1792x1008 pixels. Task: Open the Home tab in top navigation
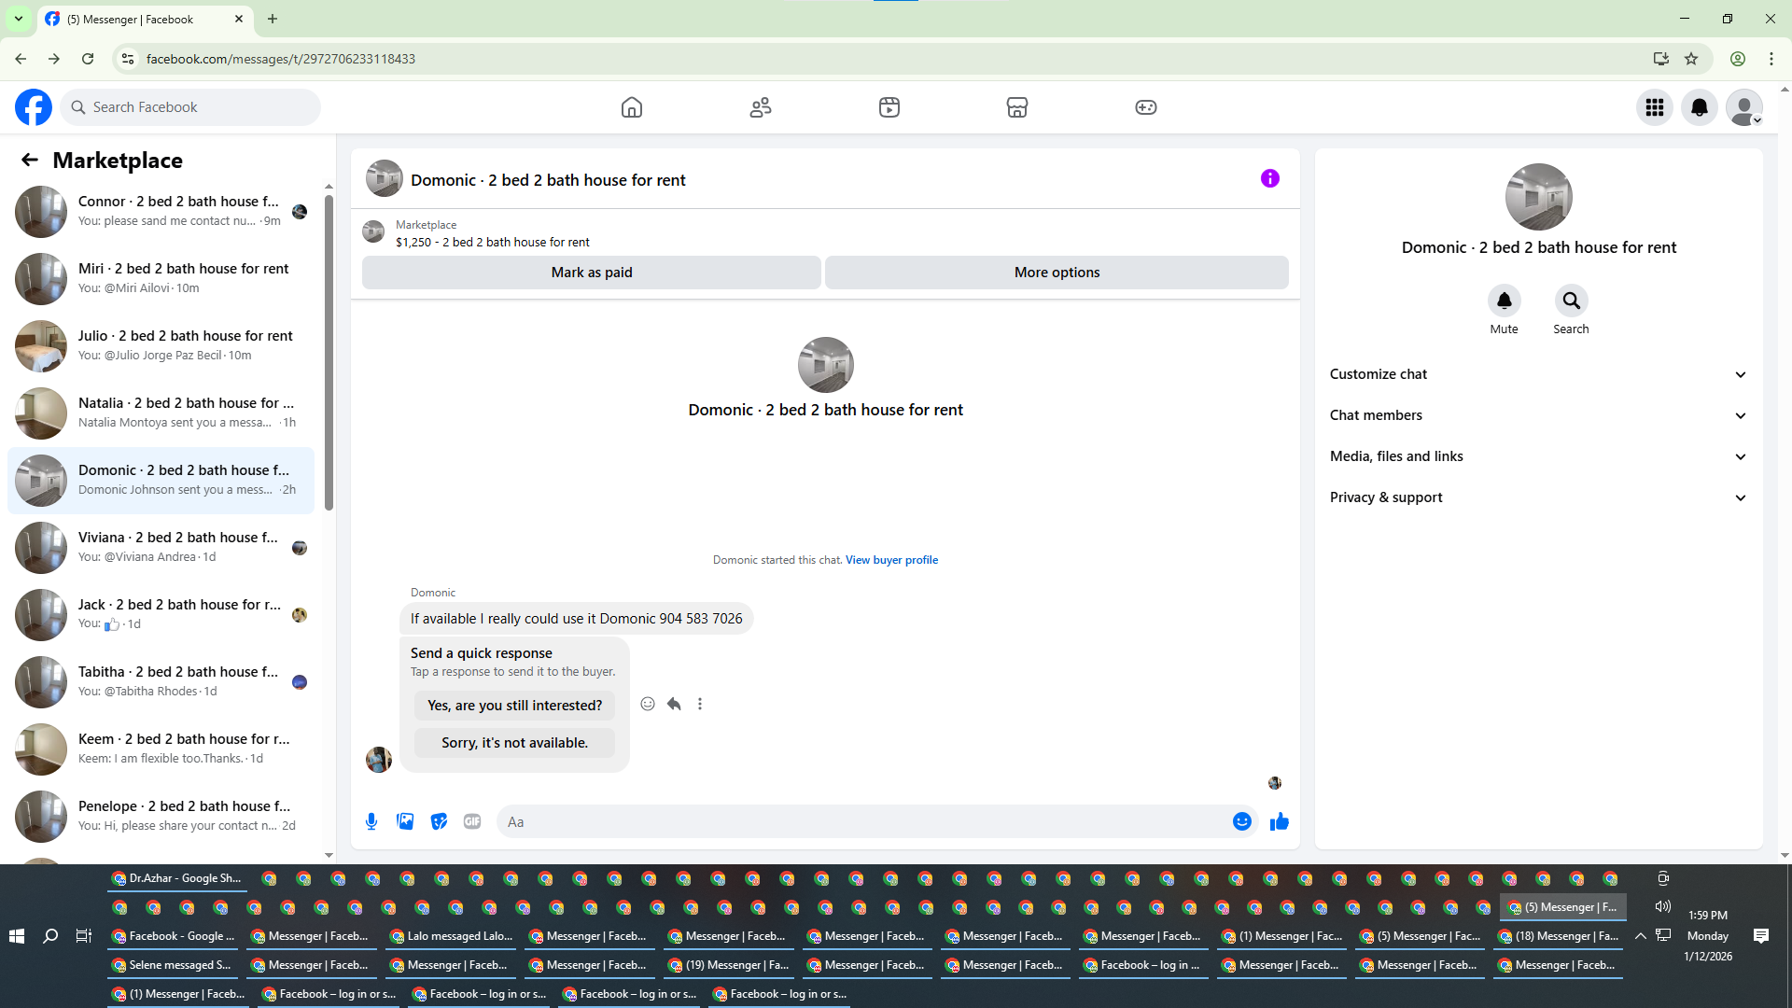(x=632, y=107)
